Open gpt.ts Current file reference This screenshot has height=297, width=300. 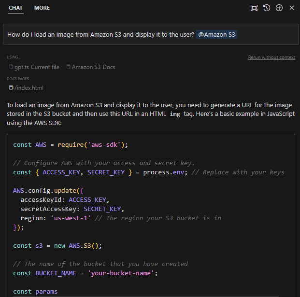[x=37, y=67]
